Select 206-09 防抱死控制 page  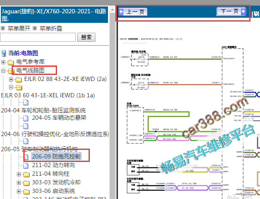(x=56, y=156)
